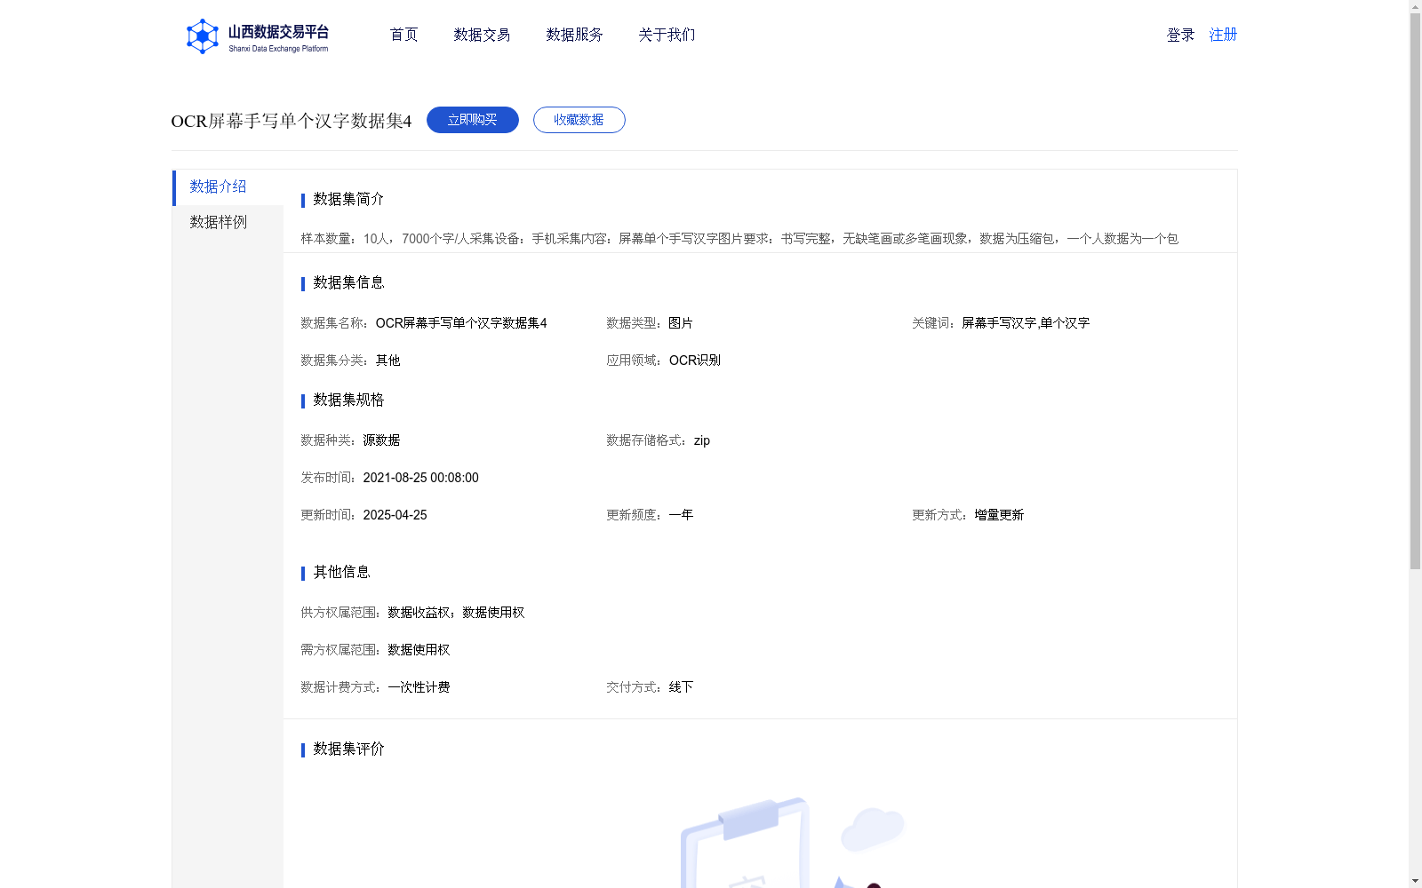Click the publish time 2021-08-25 00:08:00
Viewport: 1422px width, 888px height.
pyautogui.click(x=421, y=478)
